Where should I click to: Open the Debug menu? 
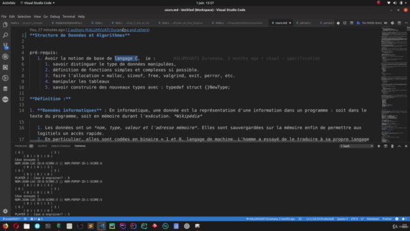pos(55,17)
